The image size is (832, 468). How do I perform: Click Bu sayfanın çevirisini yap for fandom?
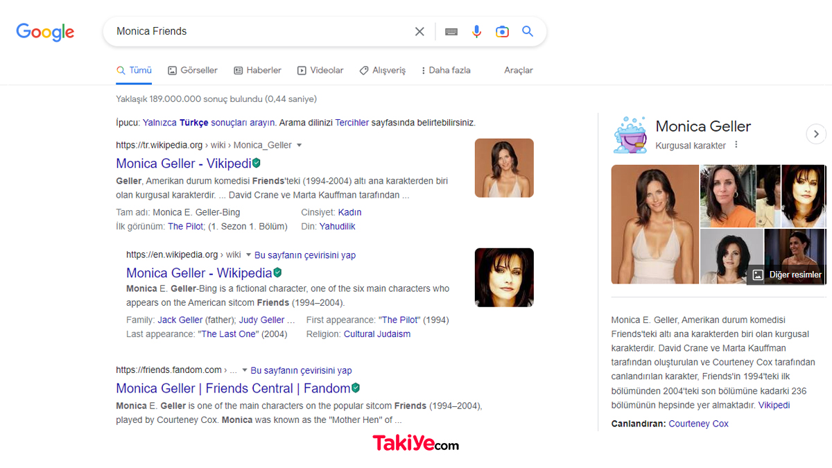(x=302, y=370)
